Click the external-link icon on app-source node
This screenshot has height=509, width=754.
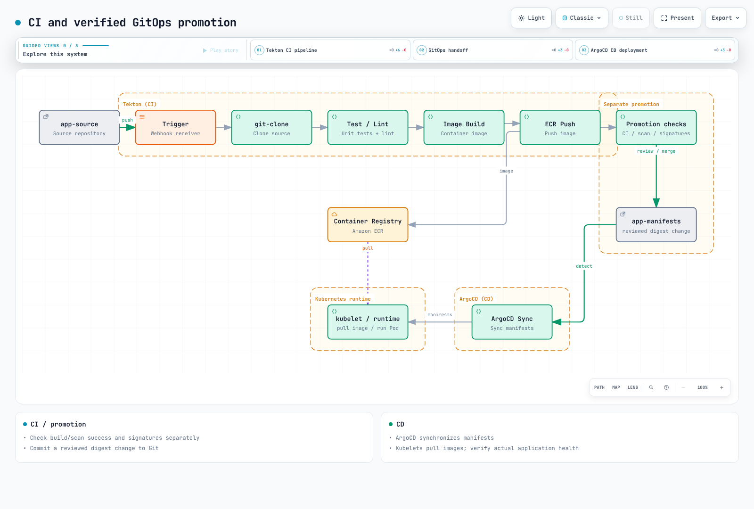click(46, 116)
